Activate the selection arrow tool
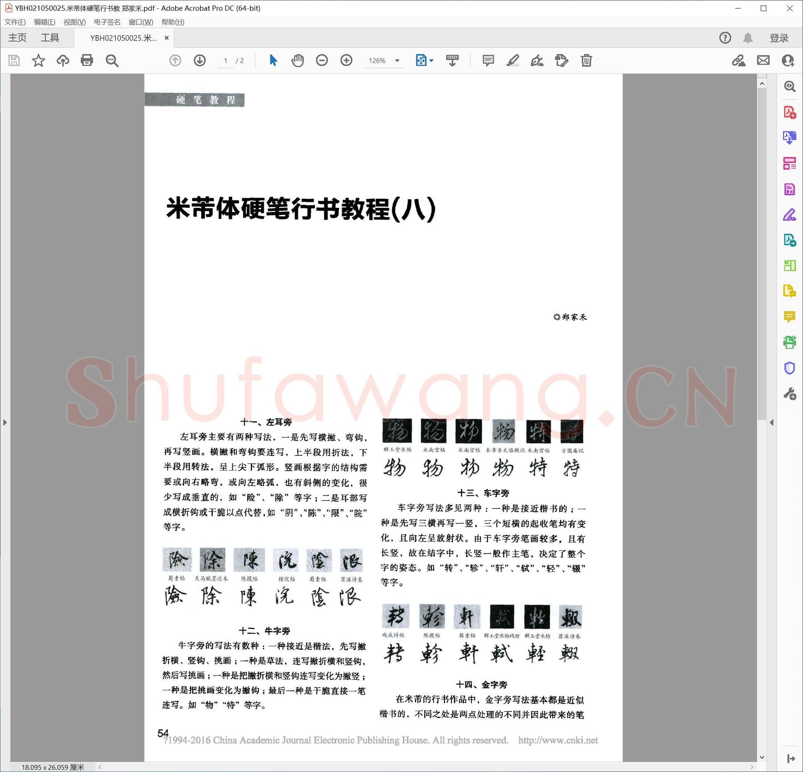This screenshot has width=803, height=772. pos(273,60)
